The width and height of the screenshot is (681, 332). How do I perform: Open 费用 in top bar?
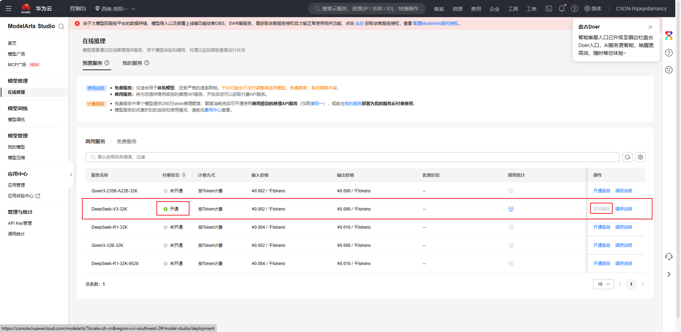pyautogui.click(x=476, y=9)
